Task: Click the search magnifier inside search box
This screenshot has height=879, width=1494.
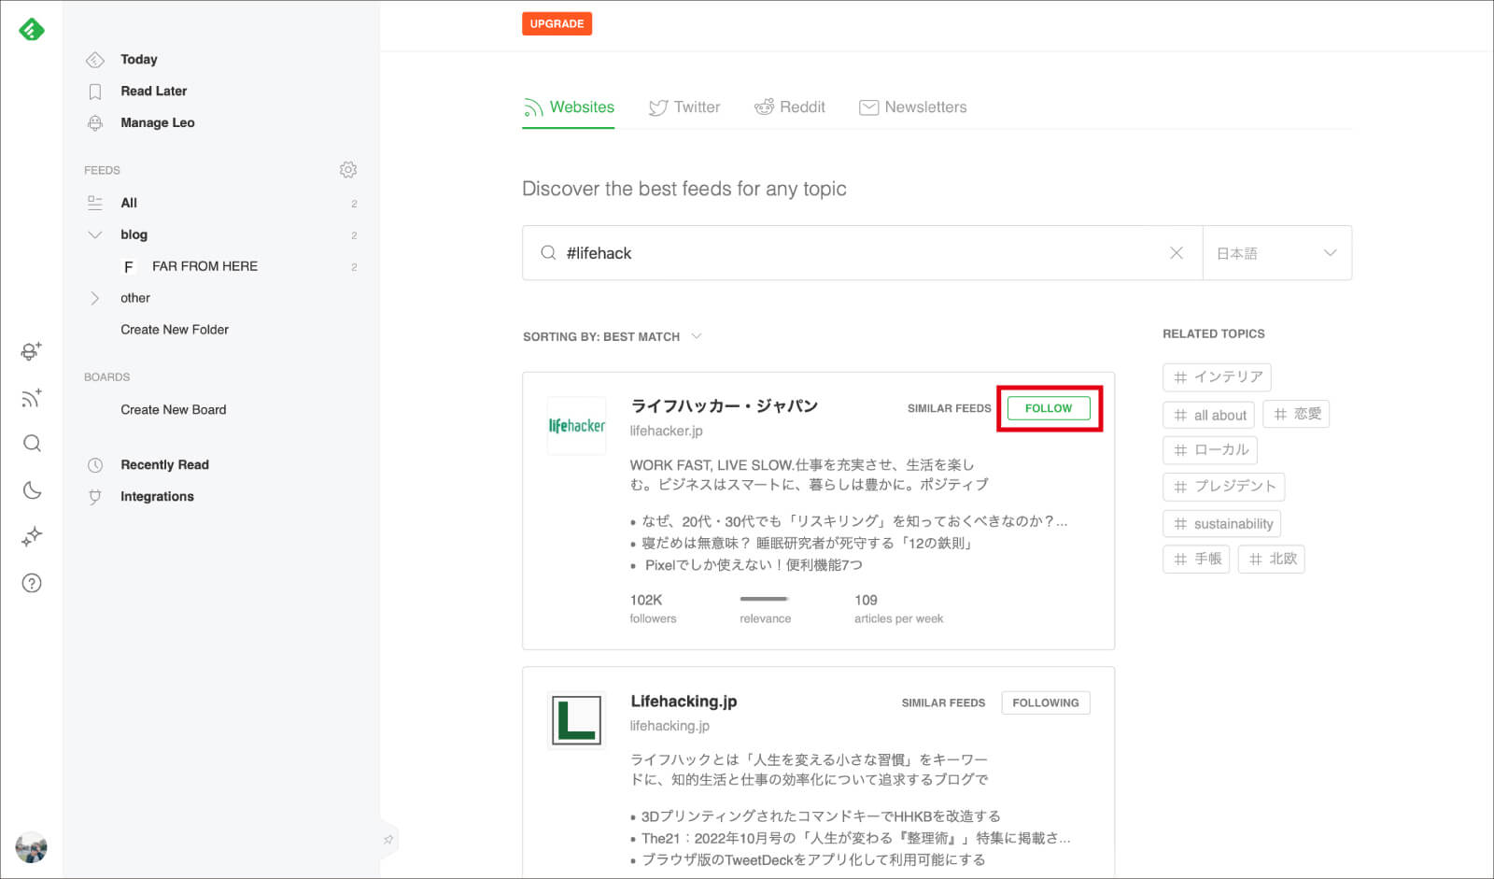Action: pyautogui.click(x=548, y=253)
